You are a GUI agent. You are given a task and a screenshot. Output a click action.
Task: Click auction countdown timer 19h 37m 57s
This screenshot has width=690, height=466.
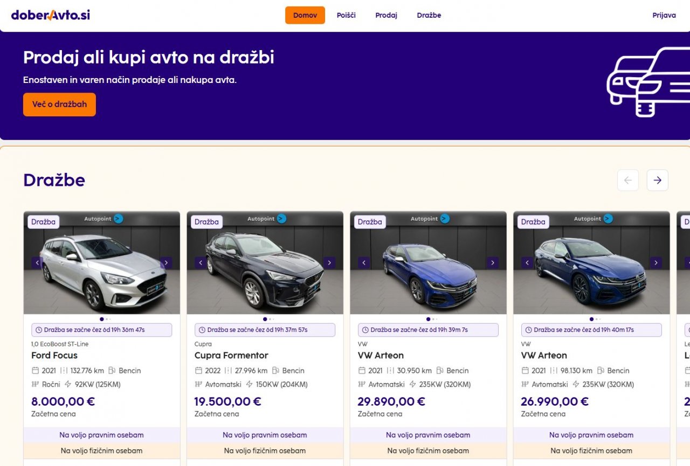[265, 330]
